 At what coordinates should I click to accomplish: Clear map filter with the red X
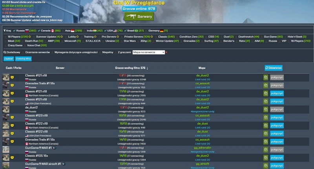(166, 53)
